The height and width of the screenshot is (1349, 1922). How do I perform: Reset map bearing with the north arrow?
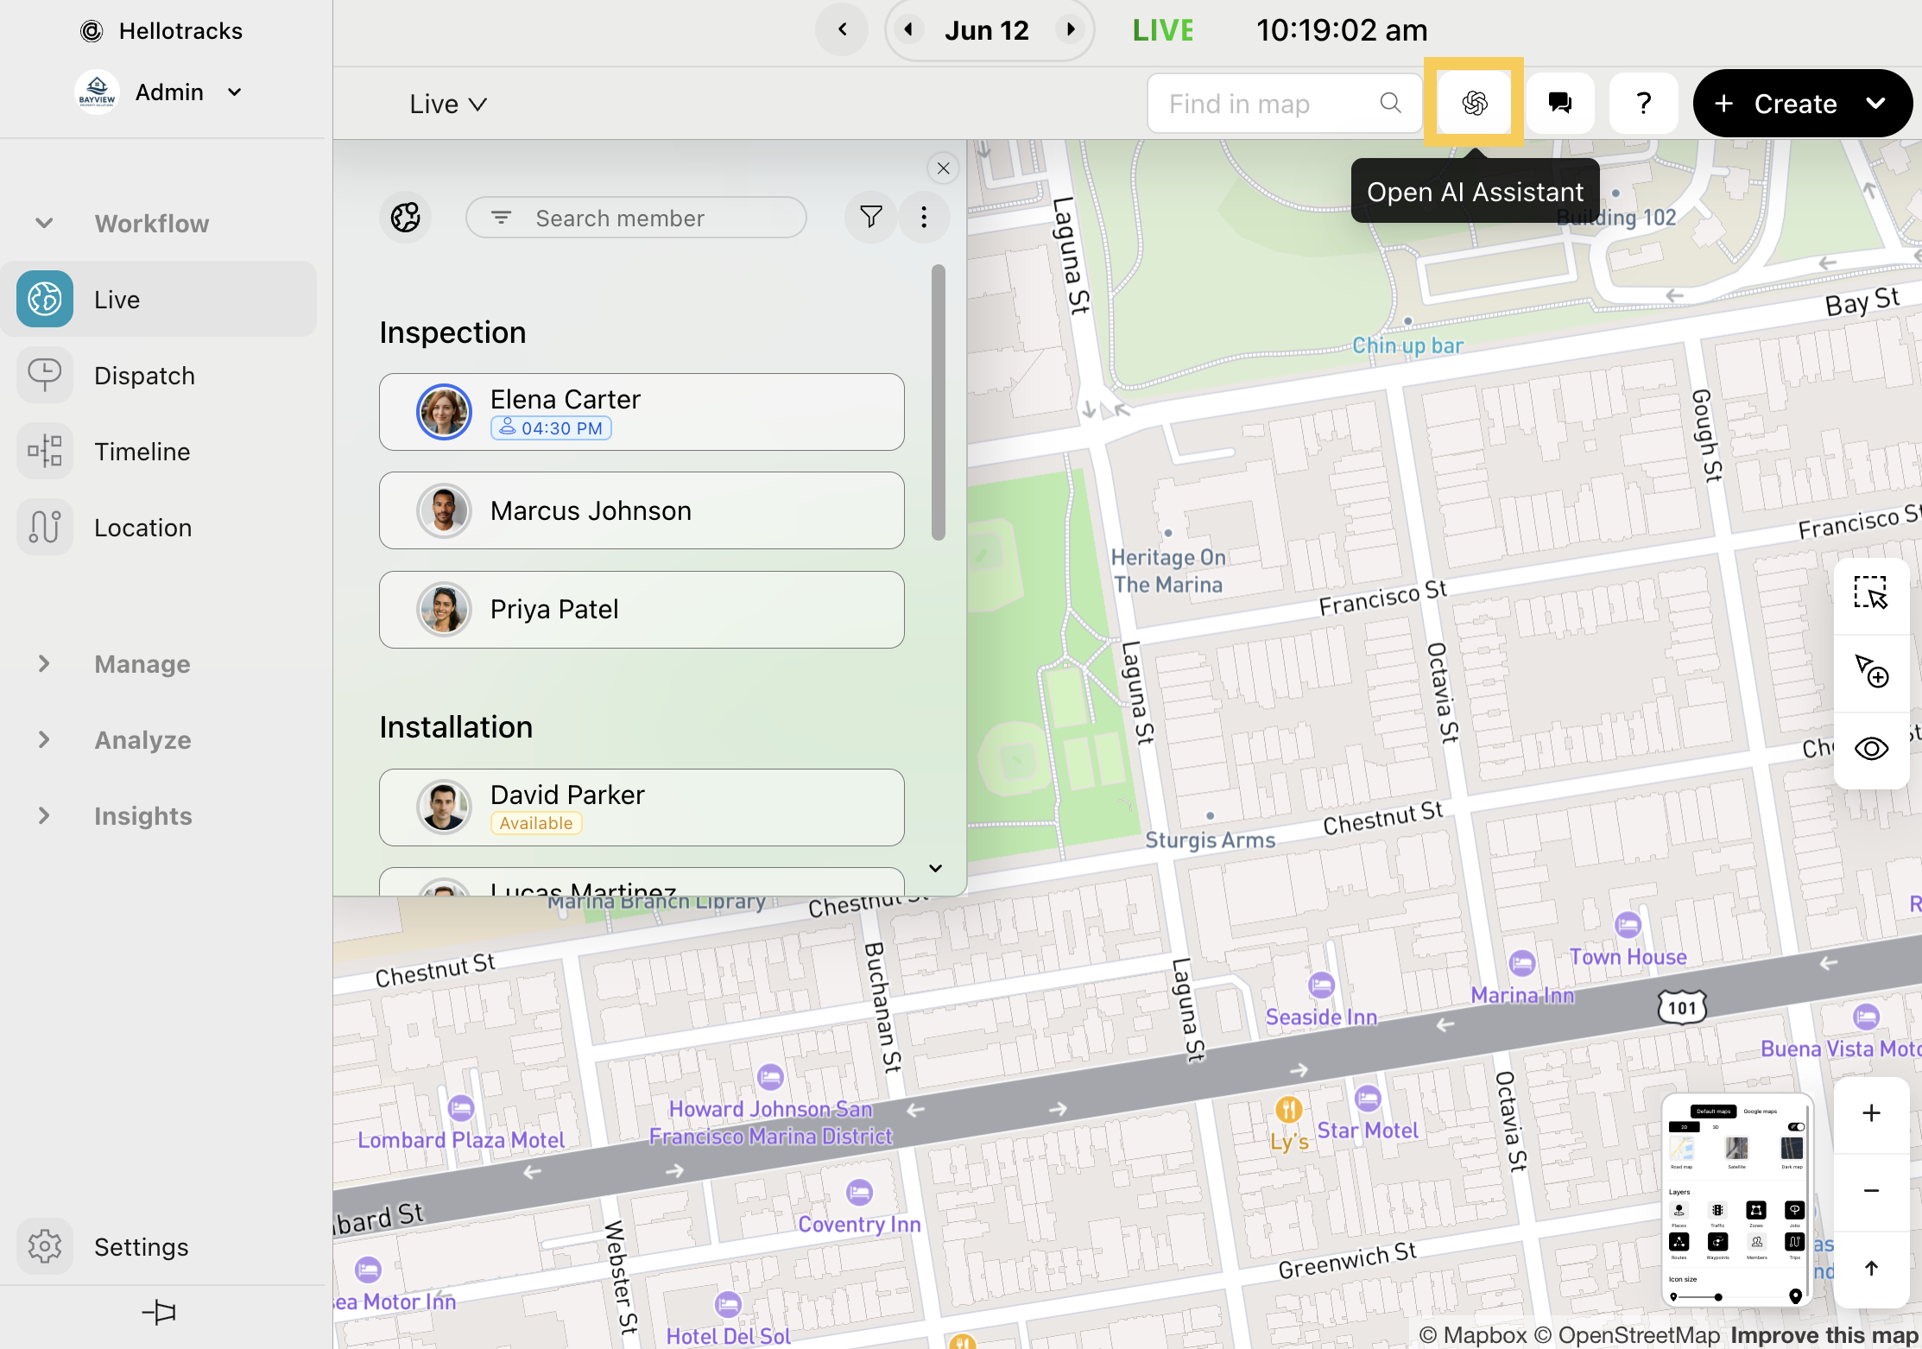tap(1871, 1268)
